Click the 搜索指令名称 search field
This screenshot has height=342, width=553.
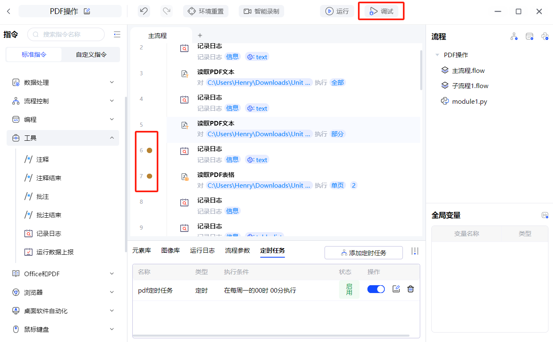tap(66, 35)
